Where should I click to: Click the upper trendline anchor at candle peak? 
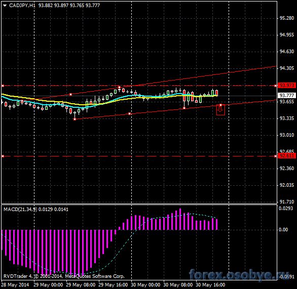click(x=119, y=88)
